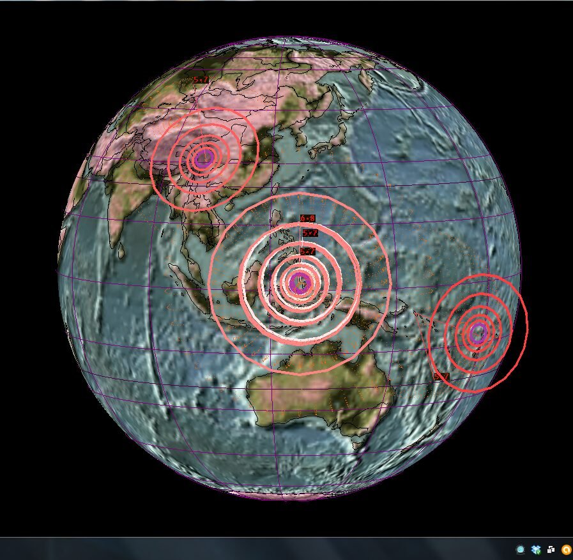The image size is (573, 560).
Task: Select the 6.8 magnitude label
Action: click(x=307, y=218)
